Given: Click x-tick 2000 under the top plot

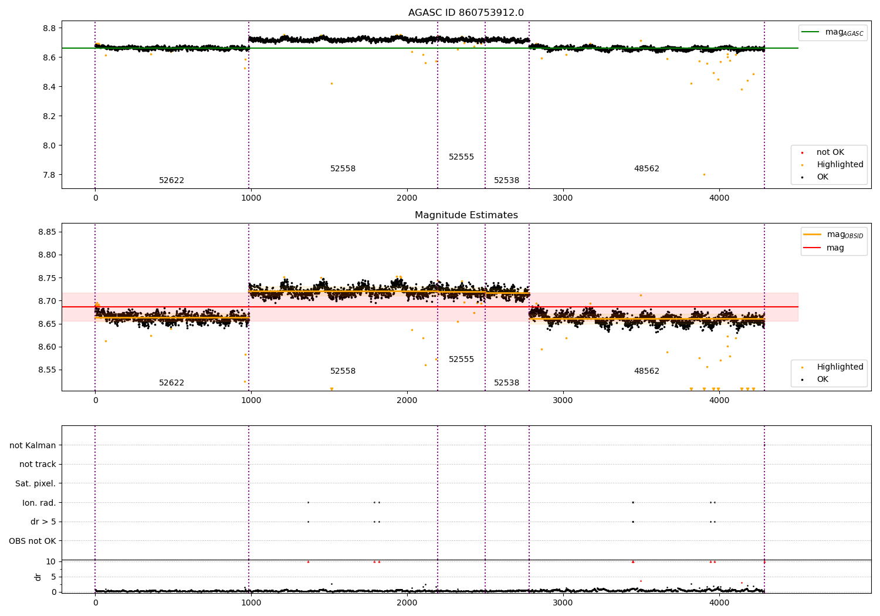Looking at the screenshot, I should pos(407,198).
